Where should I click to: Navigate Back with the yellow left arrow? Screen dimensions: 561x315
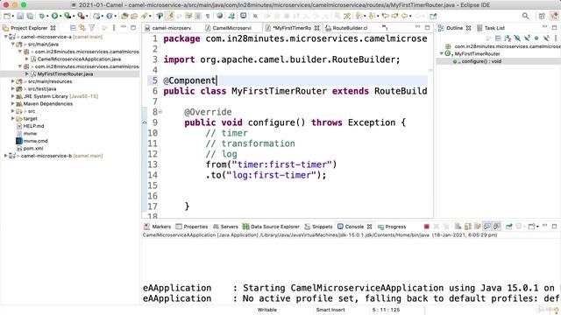pyautogui.click(x=404, y=16)
